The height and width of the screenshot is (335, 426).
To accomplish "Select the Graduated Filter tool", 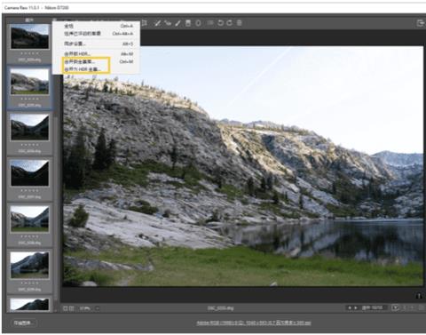I will point(188,23).
